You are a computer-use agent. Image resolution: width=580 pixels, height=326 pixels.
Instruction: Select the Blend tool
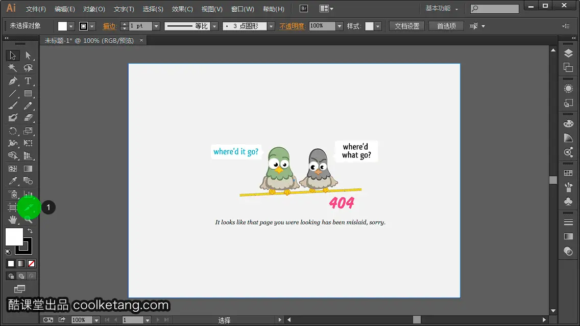click(28, 181)
